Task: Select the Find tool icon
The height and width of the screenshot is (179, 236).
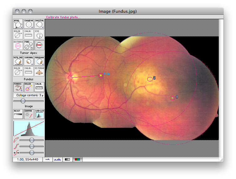Action: tap(29, 45)
